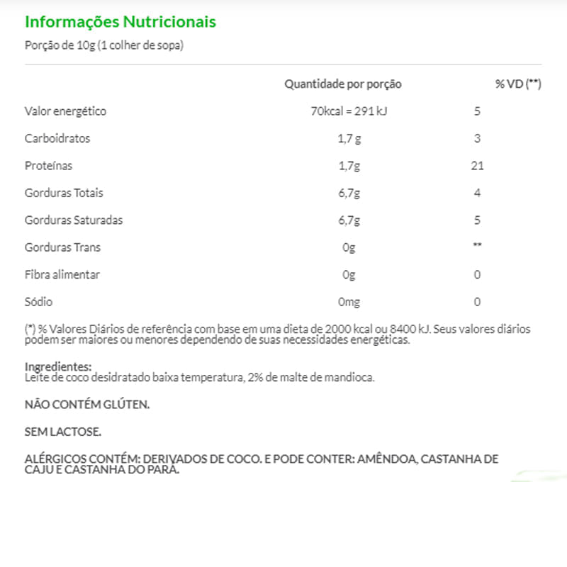Image resolution: width=567 pixels, height=567 pixels.
Task: Click the 'Informações Nutricionais' heading
Action: click(120, 21)
